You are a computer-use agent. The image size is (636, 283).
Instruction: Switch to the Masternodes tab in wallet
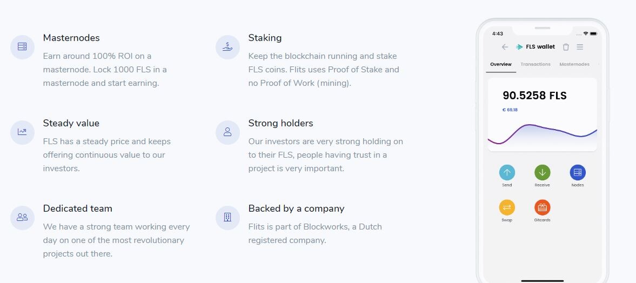[574, 64]
